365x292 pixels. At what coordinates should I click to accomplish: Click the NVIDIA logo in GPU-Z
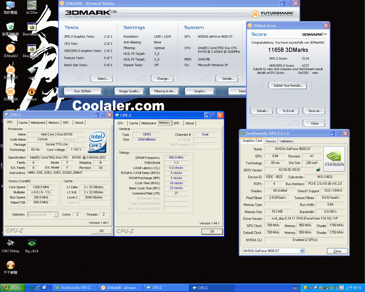tap(334, 159)
